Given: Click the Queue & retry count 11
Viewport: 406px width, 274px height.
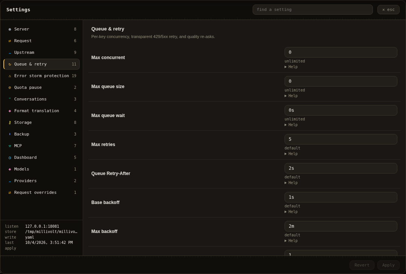Looking at the screenshot, I should coord(74,64).
